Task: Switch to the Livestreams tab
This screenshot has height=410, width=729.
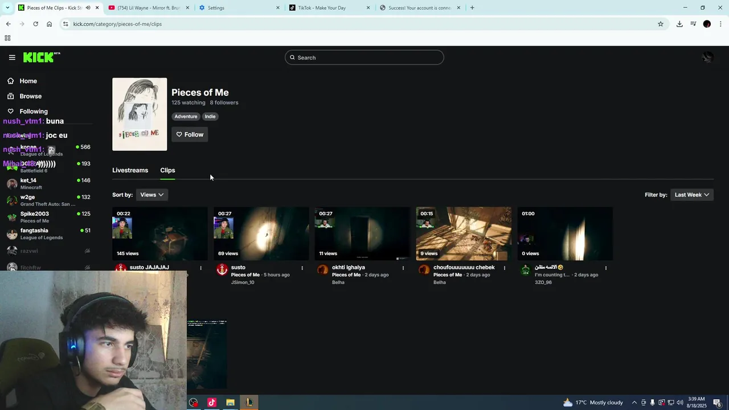Action: click(130, 170)
